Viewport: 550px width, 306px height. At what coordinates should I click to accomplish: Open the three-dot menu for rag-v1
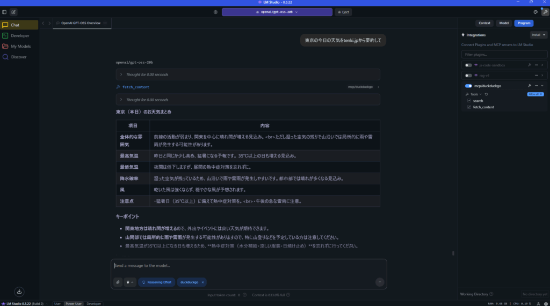536,76
